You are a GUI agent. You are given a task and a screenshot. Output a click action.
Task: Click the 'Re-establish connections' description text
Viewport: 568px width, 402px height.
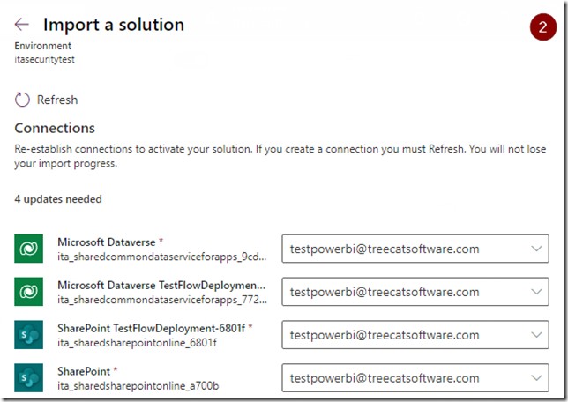[x=280, y=156]
